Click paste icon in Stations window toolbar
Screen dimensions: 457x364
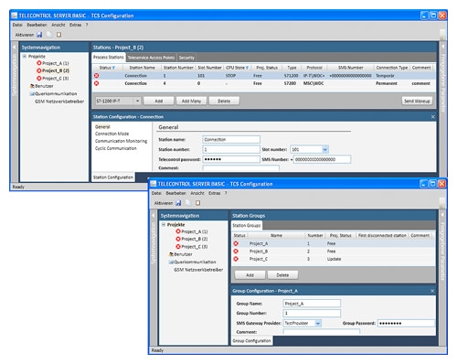pyautogui.click(x=58, y=35)
